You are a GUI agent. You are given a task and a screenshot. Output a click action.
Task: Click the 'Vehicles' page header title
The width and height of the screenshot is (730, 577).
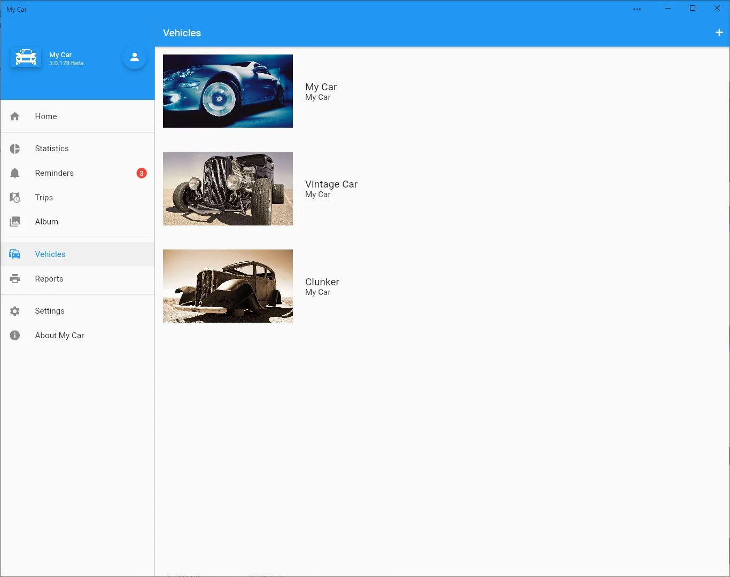tap(182, 33)
